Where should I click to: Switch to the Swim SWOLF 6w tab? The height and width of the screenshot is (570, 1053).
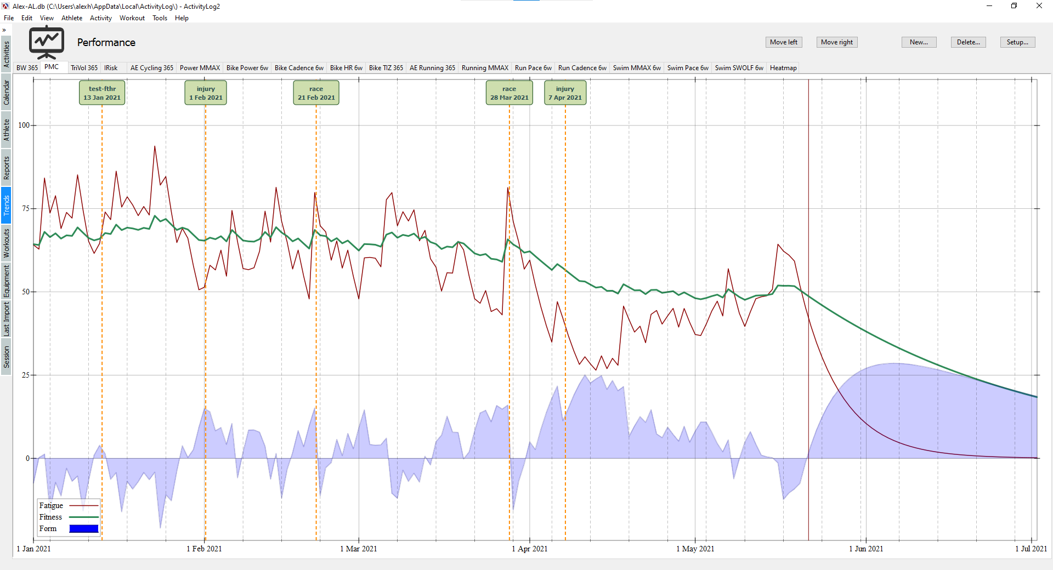point(739,68)
